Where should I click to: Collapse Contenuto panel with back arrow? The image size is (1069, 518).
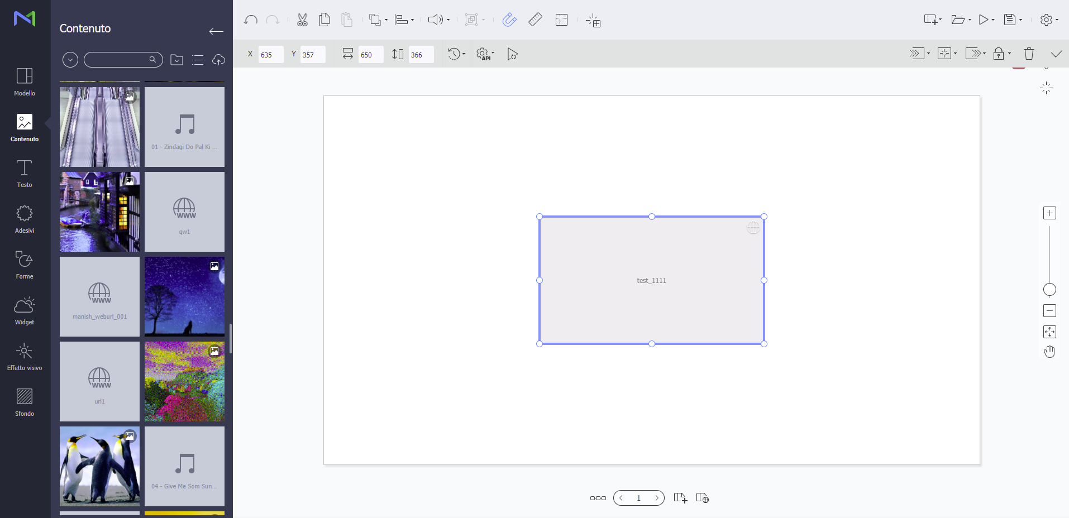(x=216, y=31)
